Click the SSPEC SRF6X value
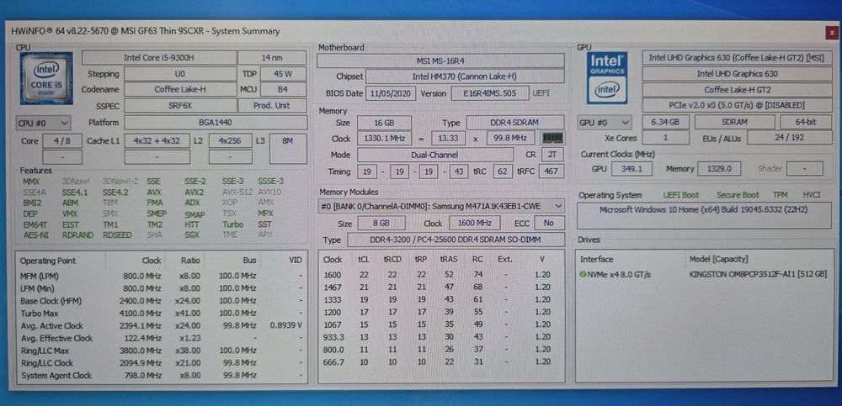 [x=180, y=106]
